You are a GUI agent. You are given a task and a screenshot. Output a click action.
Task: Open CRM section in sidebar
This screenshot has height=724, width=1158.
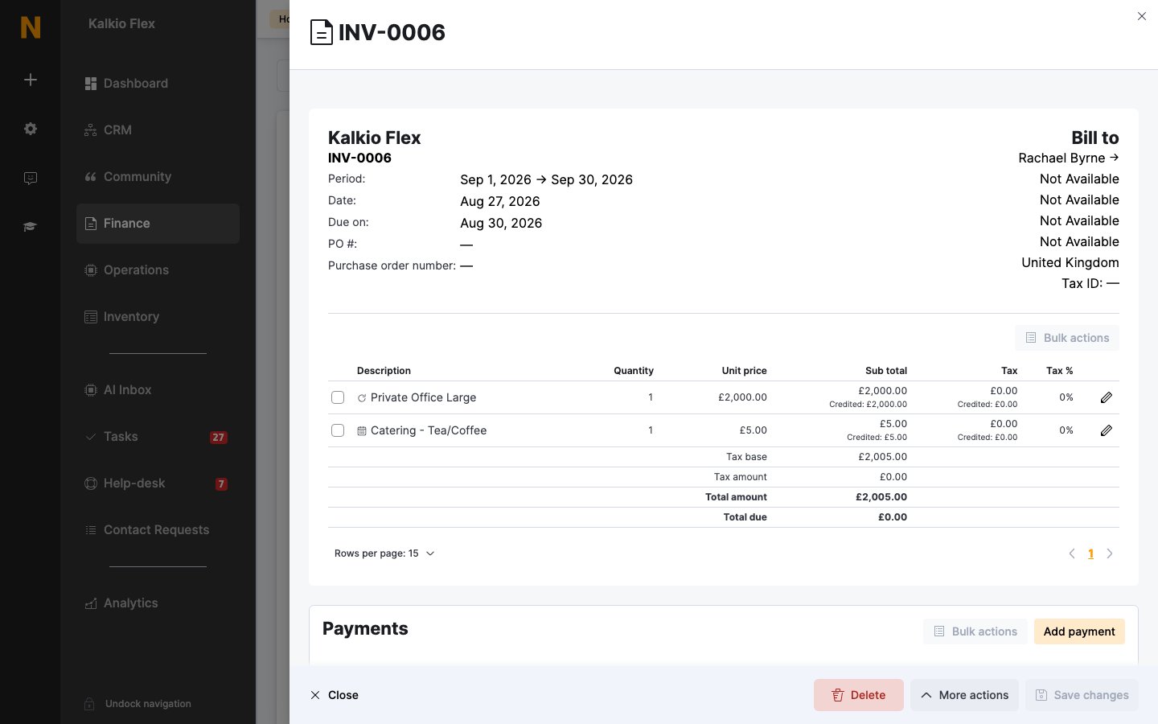[158, 130]
